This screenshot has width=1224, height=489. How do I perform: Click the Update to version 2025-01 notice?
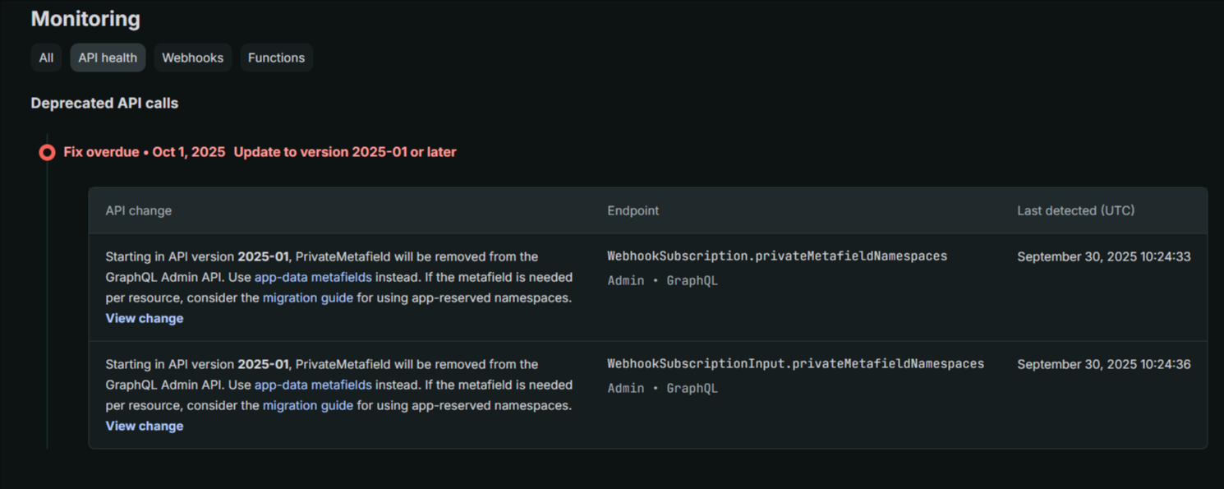tap(344, 152)
